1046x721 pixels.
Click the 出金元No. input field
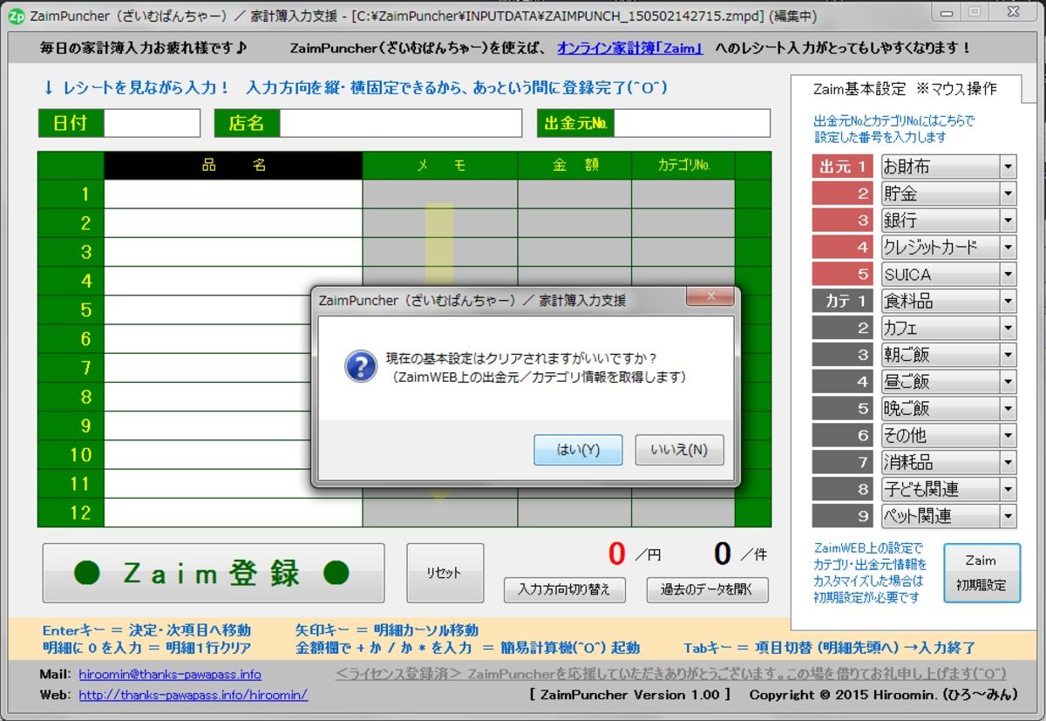691,123
